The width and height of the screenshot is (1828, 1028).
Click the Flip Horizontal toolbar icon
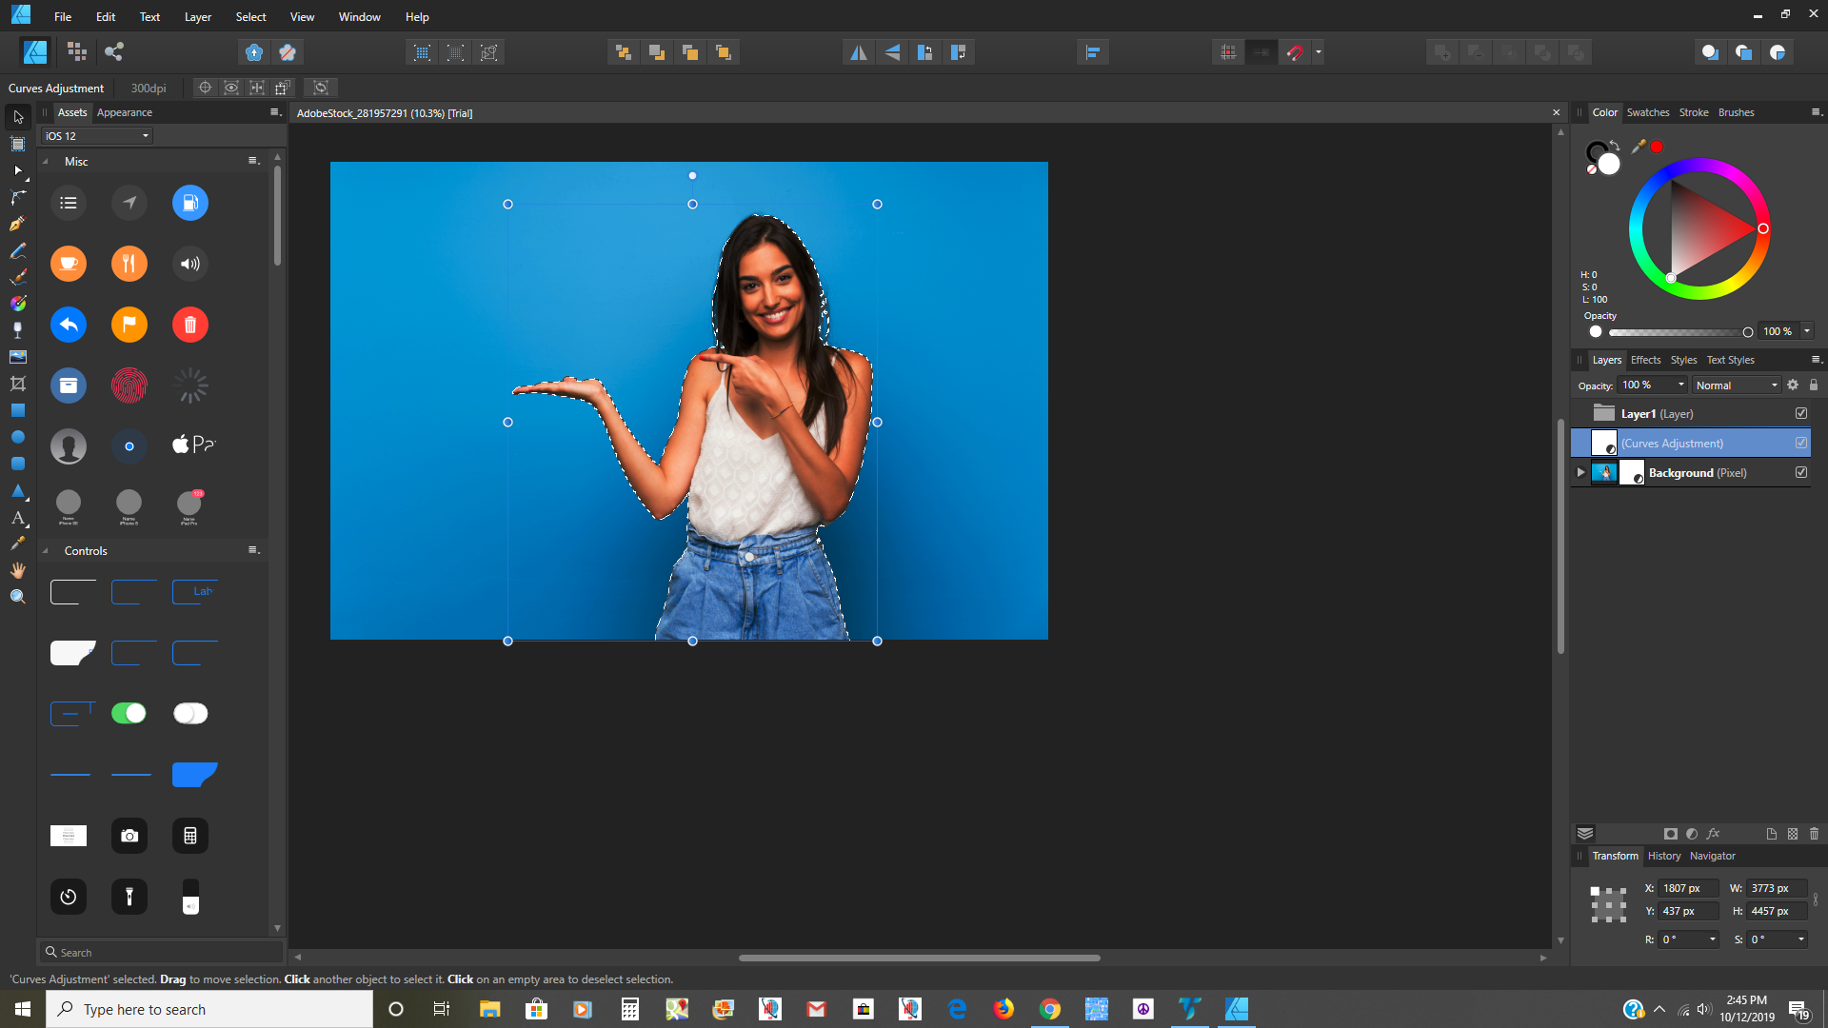pyautogui.click(x=858, y=52)
